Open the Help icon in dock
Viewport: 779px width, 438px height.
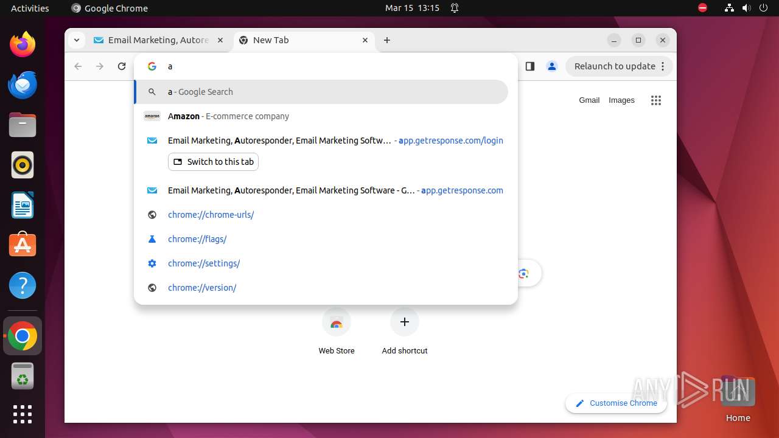23,285
